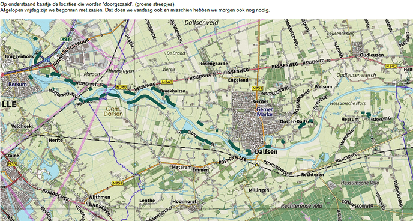Click the 'Vierels' area label

pos(169,69)
